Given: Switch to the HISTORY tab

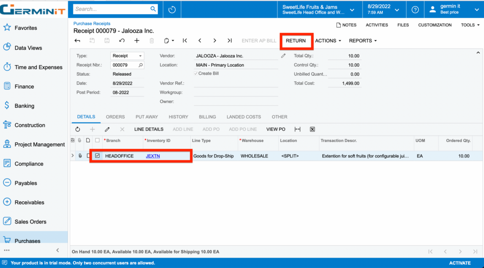Looking at the screenshot, I should [178, 117].
